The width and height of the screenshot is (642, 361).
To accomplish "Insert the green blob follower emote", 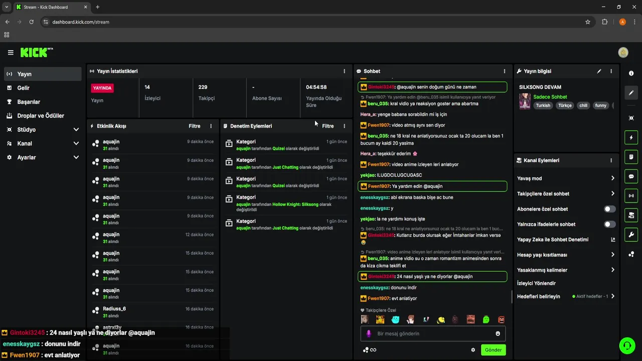I will (486, 319).
